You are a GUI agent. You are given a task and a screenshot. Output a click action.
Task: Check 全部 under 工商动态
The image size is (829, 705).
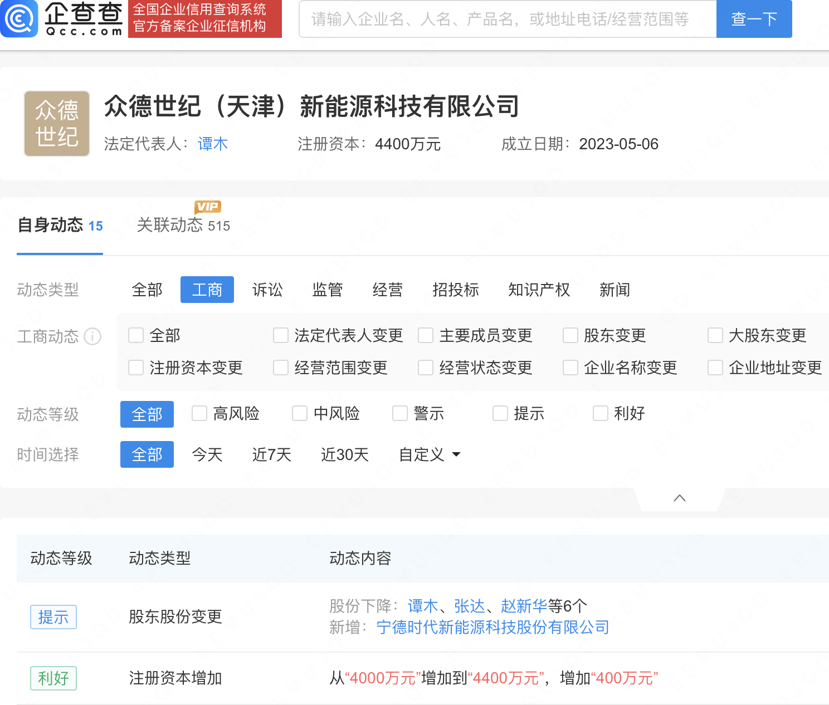coord(136,335)
